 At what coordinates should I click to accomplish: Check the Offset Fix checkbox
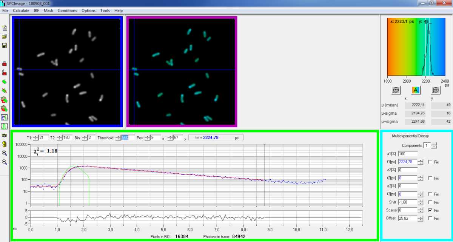point(430,218)
